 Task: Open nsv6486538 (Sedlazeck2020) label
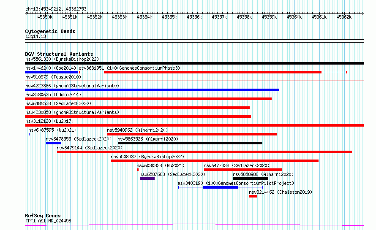(58, 103)
